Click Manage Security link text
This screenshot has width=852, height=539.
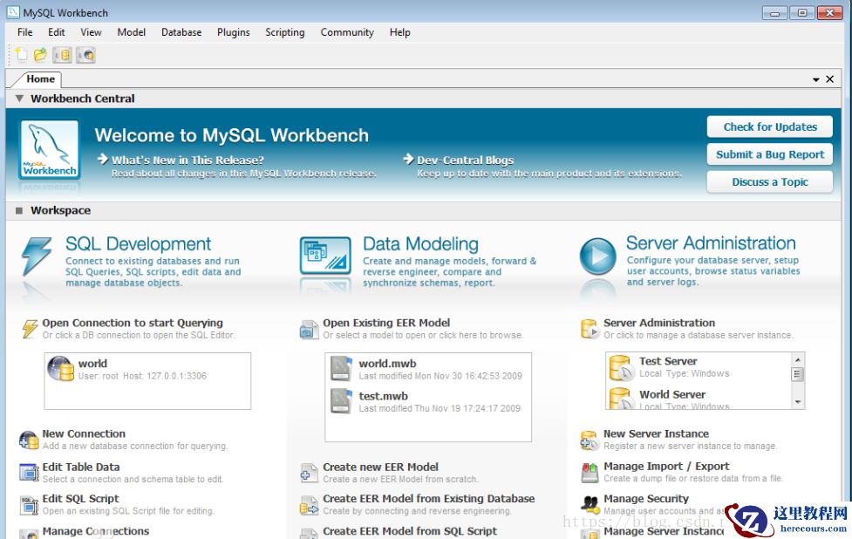click(646, 498)
